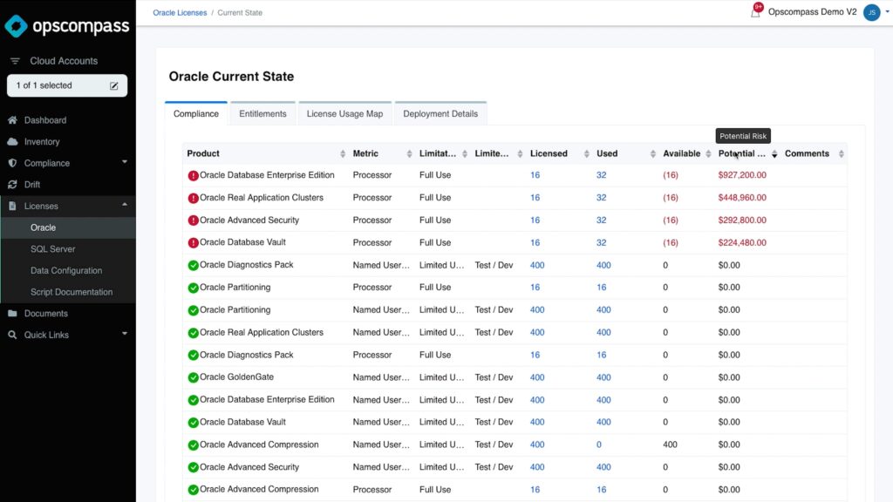Sort by the Metric column arrows
Image resolution: width=893 pixels, height=502 pixels.
tap(410, 153)
